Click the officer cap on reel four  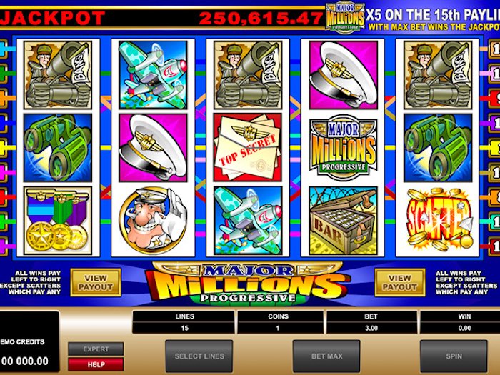pyautogui.click(x=343, y=74)
